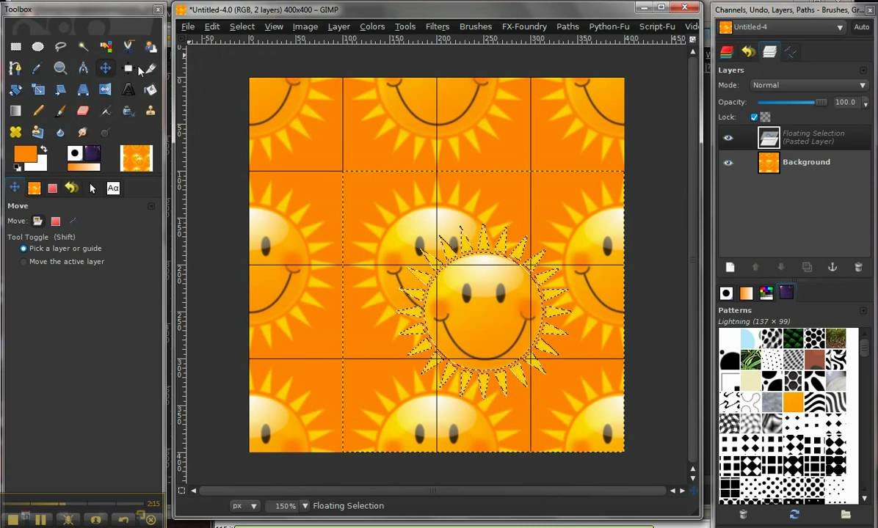Choose the Zoom magnifier tool

60,68
